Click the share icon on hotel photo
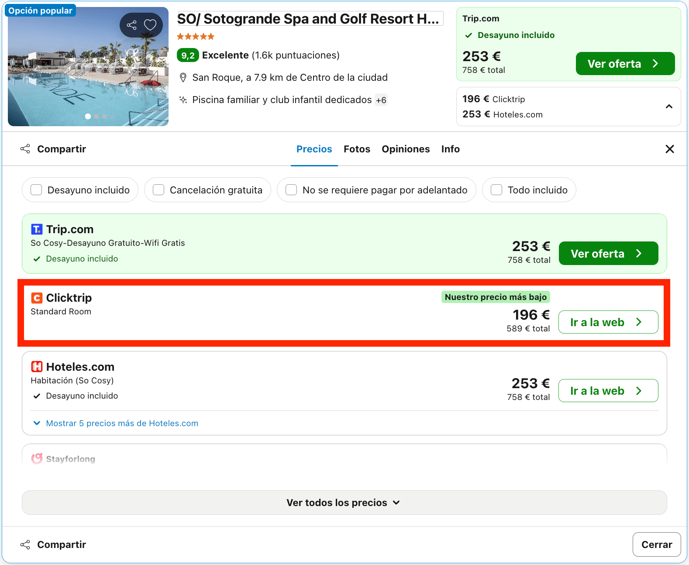Image resolution: width=689 pixels, height=565 pixels. [131, 25]
